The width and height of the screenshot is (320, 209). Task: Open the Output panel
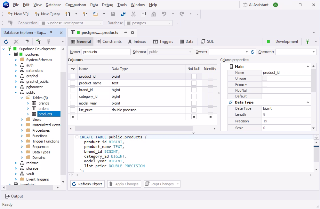point(14,196)
